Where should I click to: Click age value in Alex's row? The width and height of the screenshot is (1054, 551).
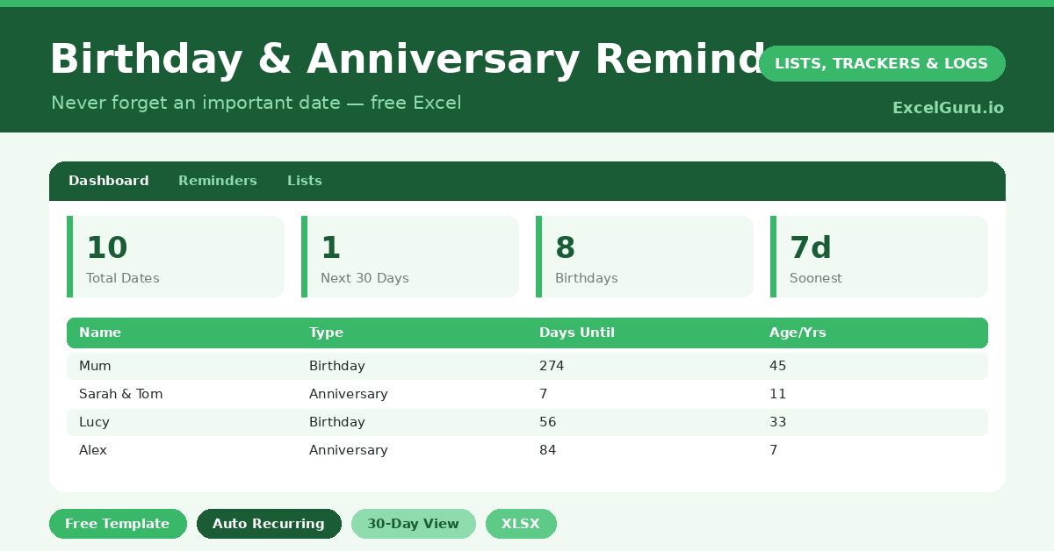[x=774, y=450]
